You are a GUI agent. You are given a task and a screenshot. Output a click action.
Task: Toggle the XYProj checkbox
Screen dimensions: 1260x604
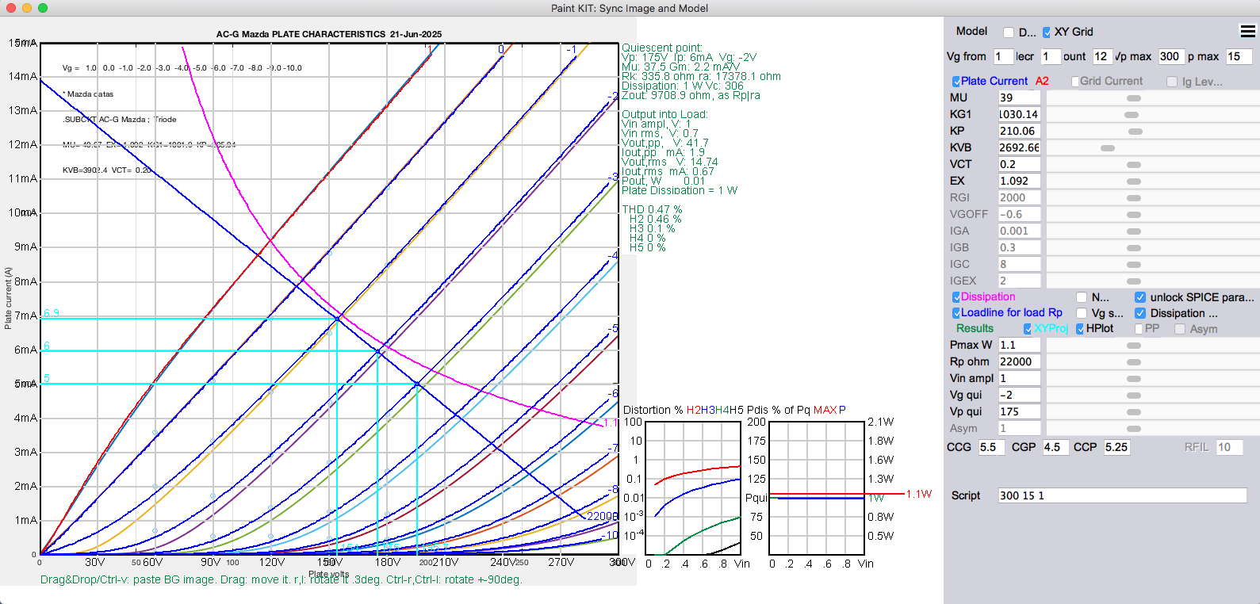pos(1028,329)
